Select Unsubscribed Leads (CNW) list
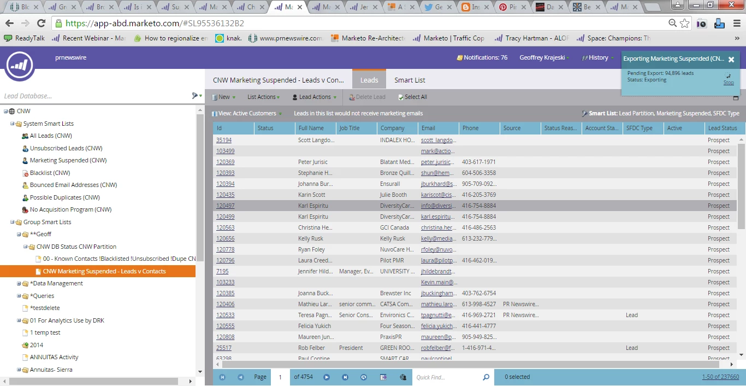 coord(66,148)
